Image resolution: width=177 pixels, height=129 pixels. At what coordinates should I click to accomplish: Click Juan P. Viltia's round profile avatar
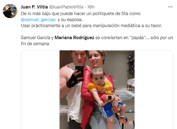click(x=10, y=11)
